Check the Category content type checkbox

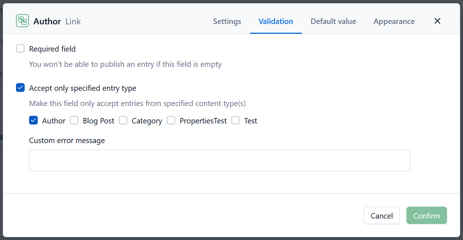pyautogui.click(x=123, y=121)
